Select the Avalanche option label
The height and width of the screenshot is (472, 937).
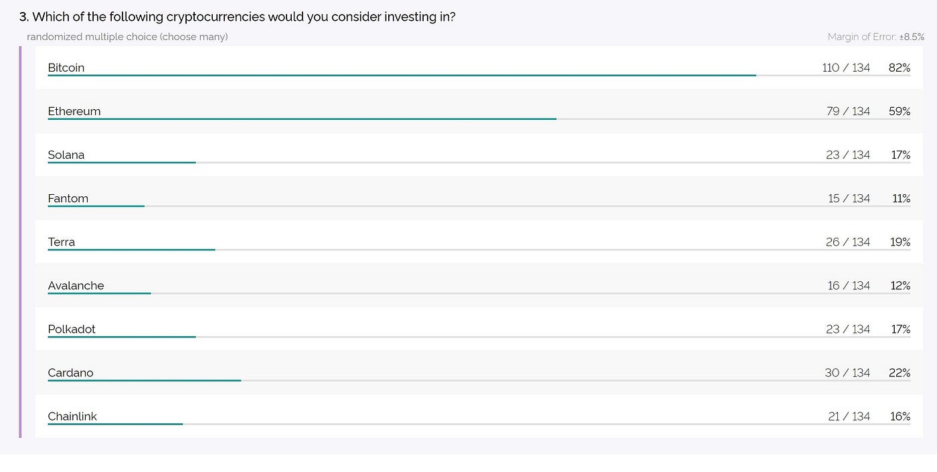click(x=76, y=285)
